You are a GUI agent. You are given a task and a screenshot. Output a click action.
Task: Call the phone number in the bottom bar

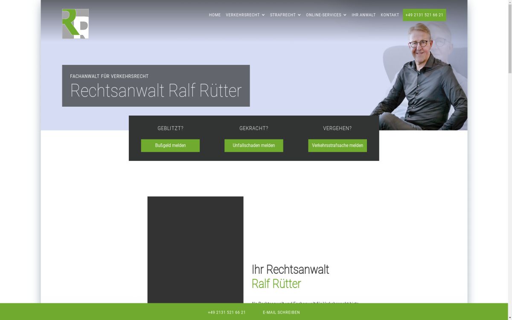click(227, 312)
